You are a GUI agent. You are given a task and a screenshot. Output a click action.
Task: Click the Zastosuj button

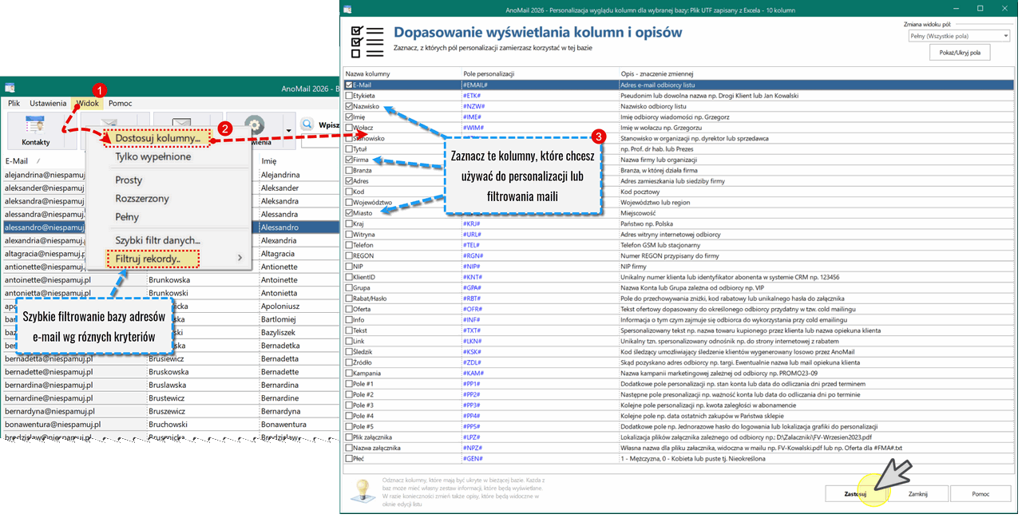[x=856, y=494]
